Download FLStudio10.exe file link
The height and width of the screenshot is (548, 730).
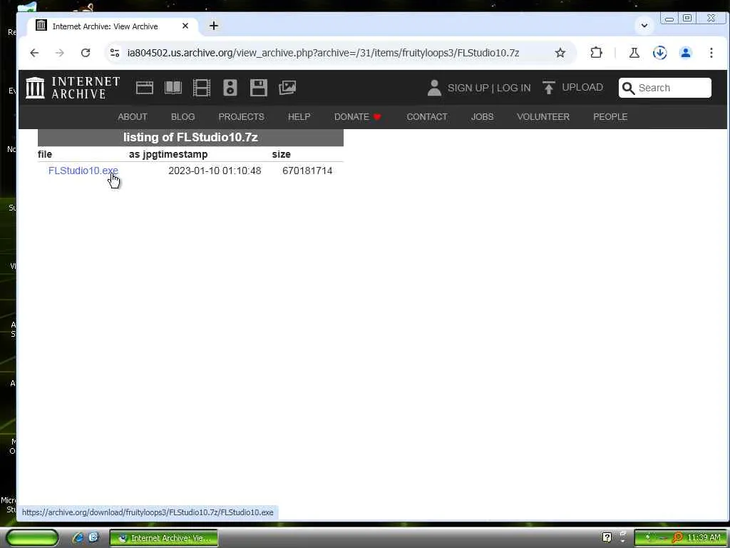[83, 171]
